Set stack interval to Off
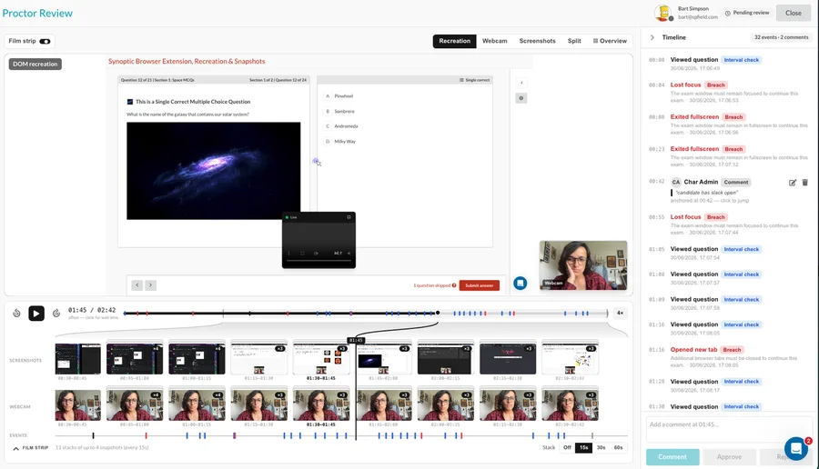 (x=567, y=447)
